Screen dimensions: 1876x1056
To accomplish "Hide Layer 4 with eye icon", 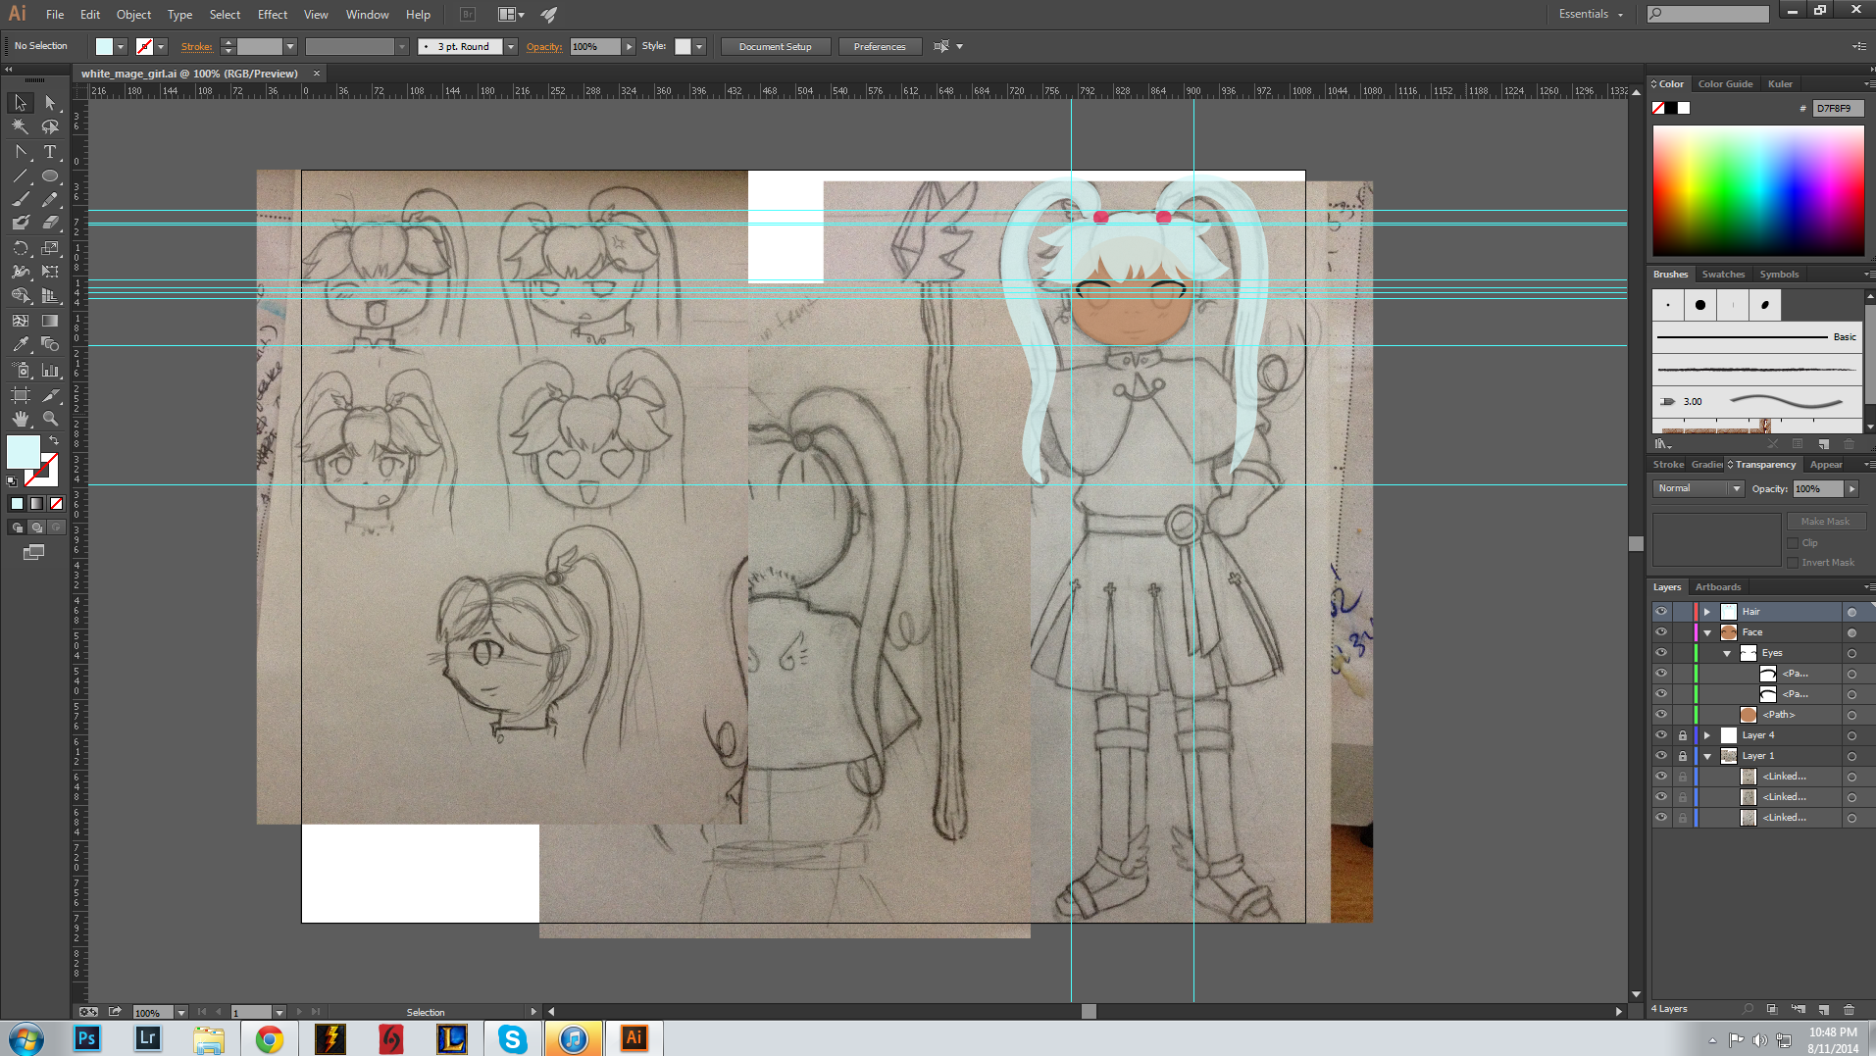I will point(1661,734).
